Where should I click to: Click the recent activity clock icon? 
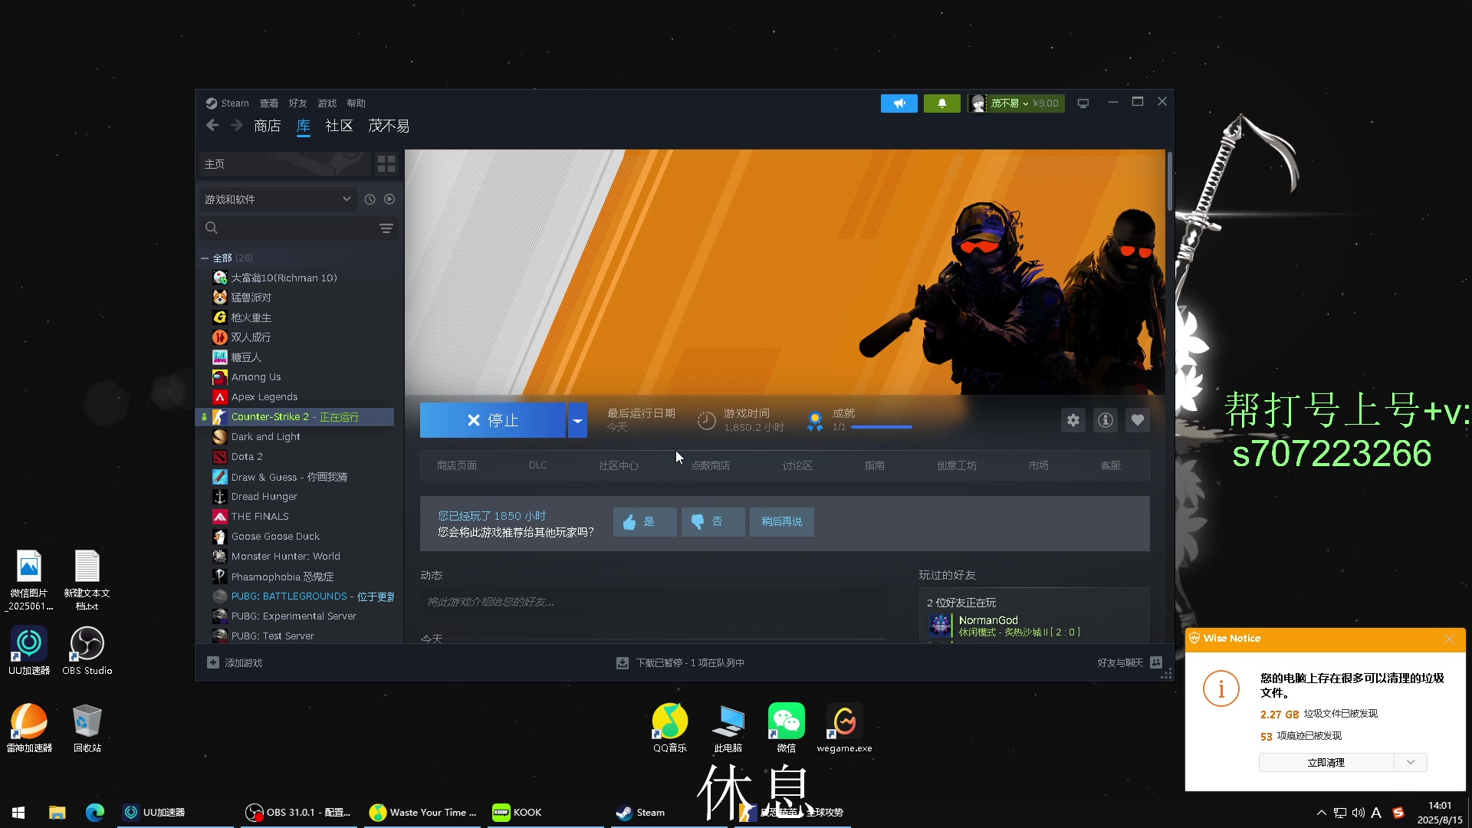click(370, 199)
